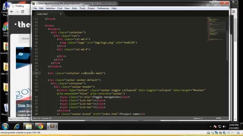Screen dimensions: 243x136
Task: Open the File menu in Sublime Text
Action: (35, 8)
